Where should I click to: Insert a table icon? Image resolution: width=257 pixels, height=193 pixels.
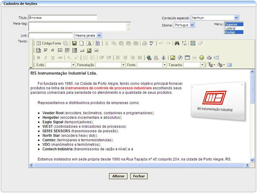click(187, 58)
